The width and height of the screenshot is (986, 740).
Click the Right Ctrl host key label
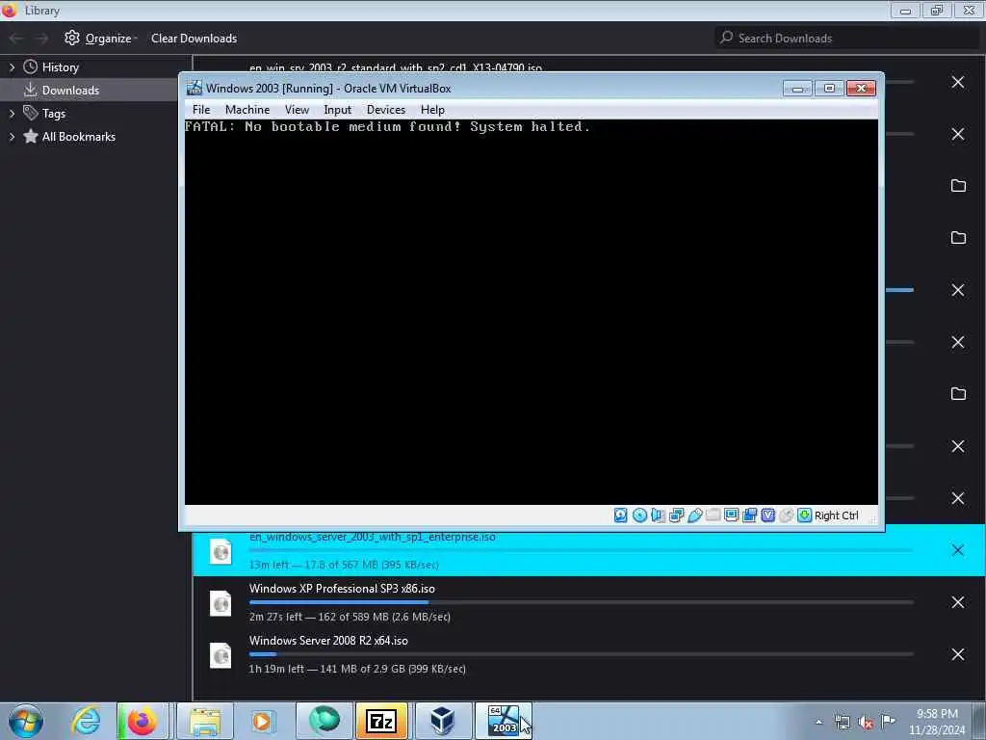click(837, 515)
